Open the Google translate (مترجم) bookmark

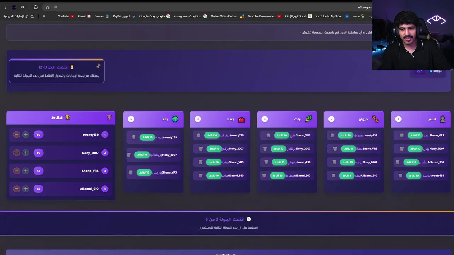point(155,16)
